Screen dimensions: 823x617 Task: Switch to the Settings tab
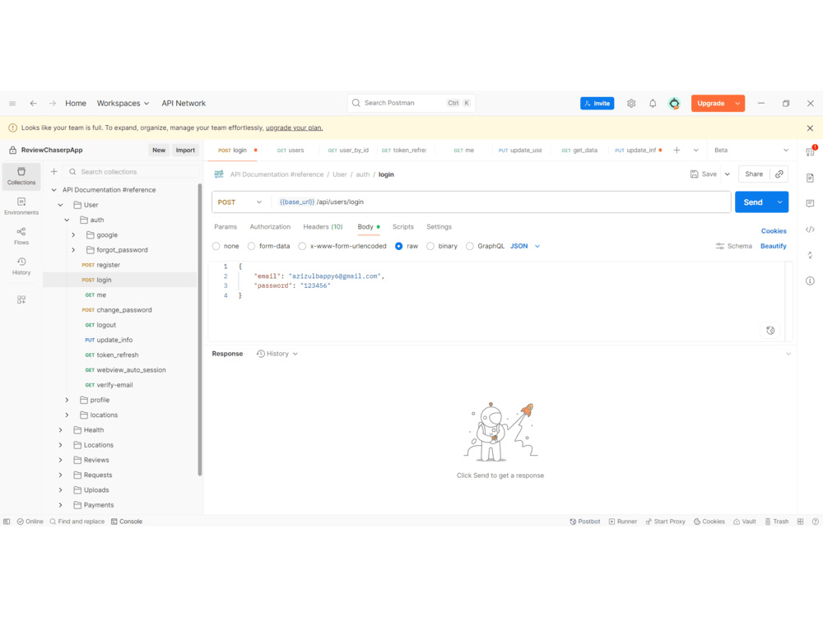pyautogui.click(x=439, y=227)
